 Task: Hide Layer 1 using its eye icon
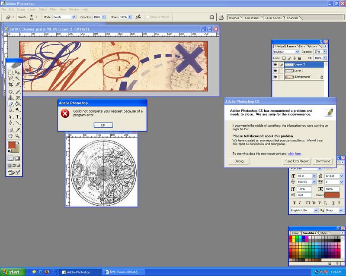coord(275,71)
